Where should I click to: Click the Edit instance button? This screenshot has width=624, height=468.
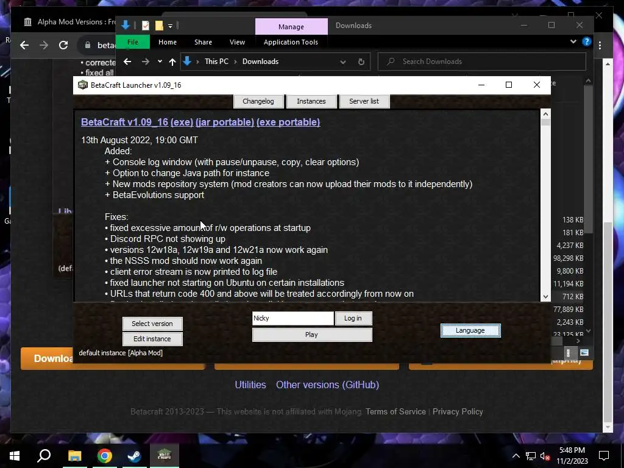pos(152,339)
